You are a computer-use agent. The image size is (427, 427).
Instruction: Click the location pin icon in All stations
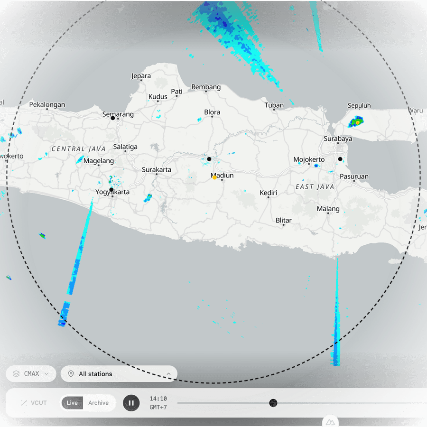71,374
